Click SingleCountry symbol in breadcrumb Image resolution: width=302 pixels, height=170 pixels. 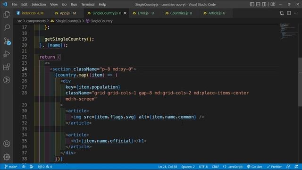(101, 21)
